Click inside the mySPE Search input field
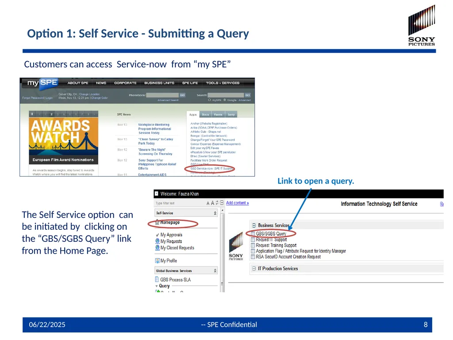The height and width of the screenshot is (340, 453). [x=226, y=95]
